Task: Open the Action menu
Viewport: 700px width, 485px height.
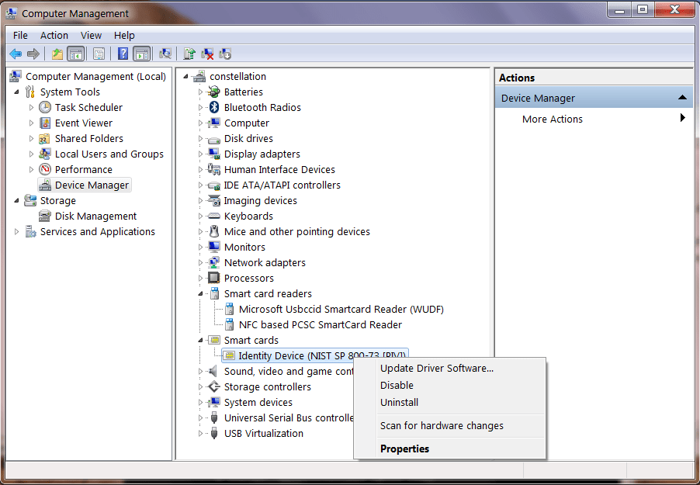Action: [54, 35]
